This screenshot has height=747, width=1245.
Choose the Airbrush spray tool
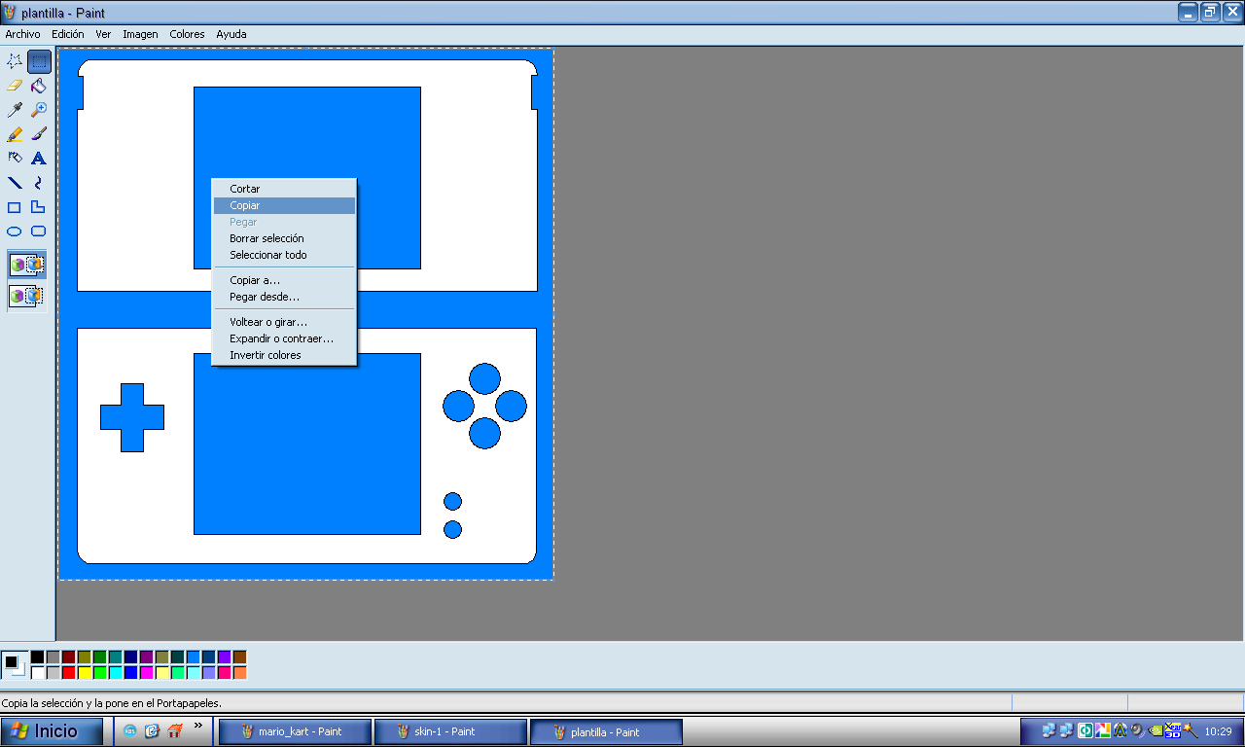coord(15,158)
